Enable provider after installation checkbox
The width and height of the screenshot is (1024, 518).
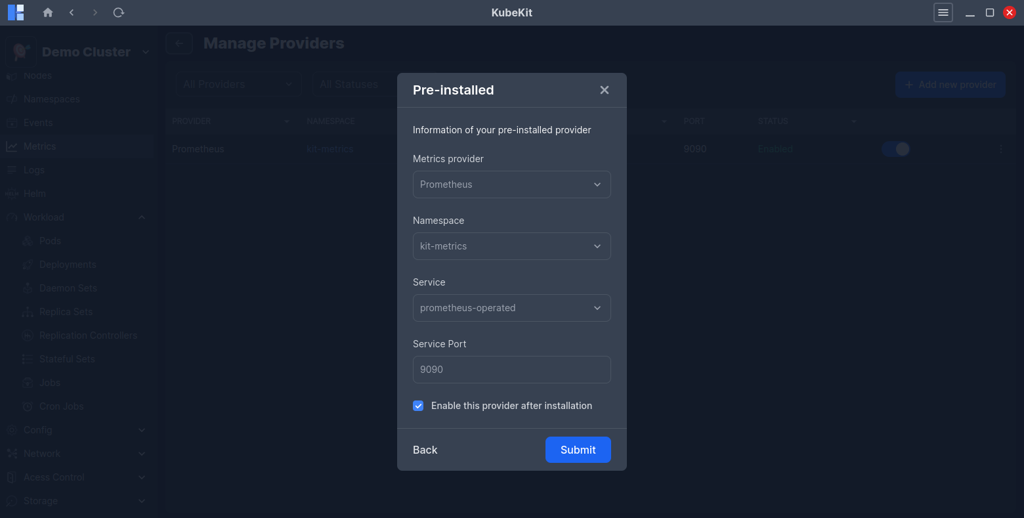(418, 406)
